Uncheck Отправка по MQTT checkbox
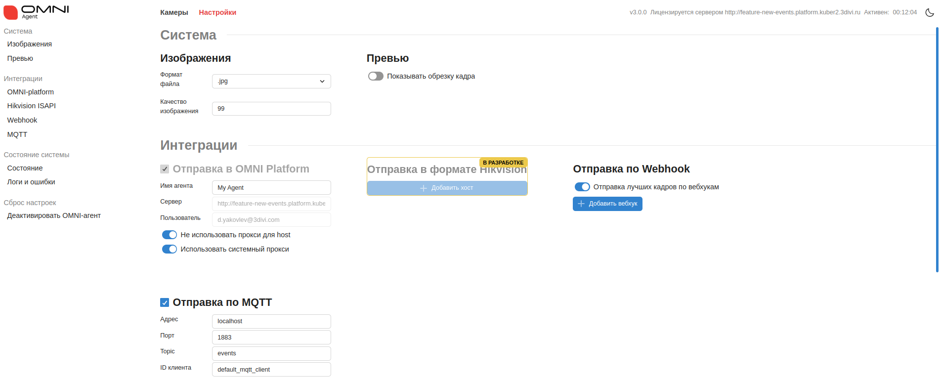Image resolution: width=941 pixels, height=383 pixels. 165,302
